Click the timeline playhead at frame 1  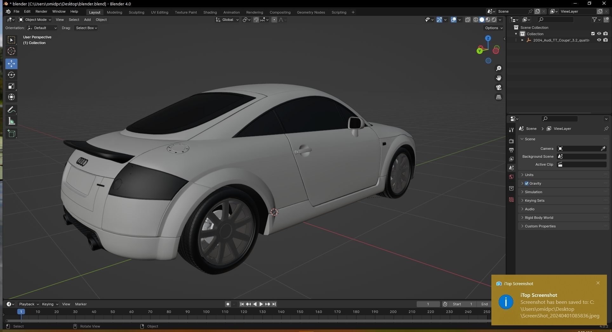coord(21,312)
